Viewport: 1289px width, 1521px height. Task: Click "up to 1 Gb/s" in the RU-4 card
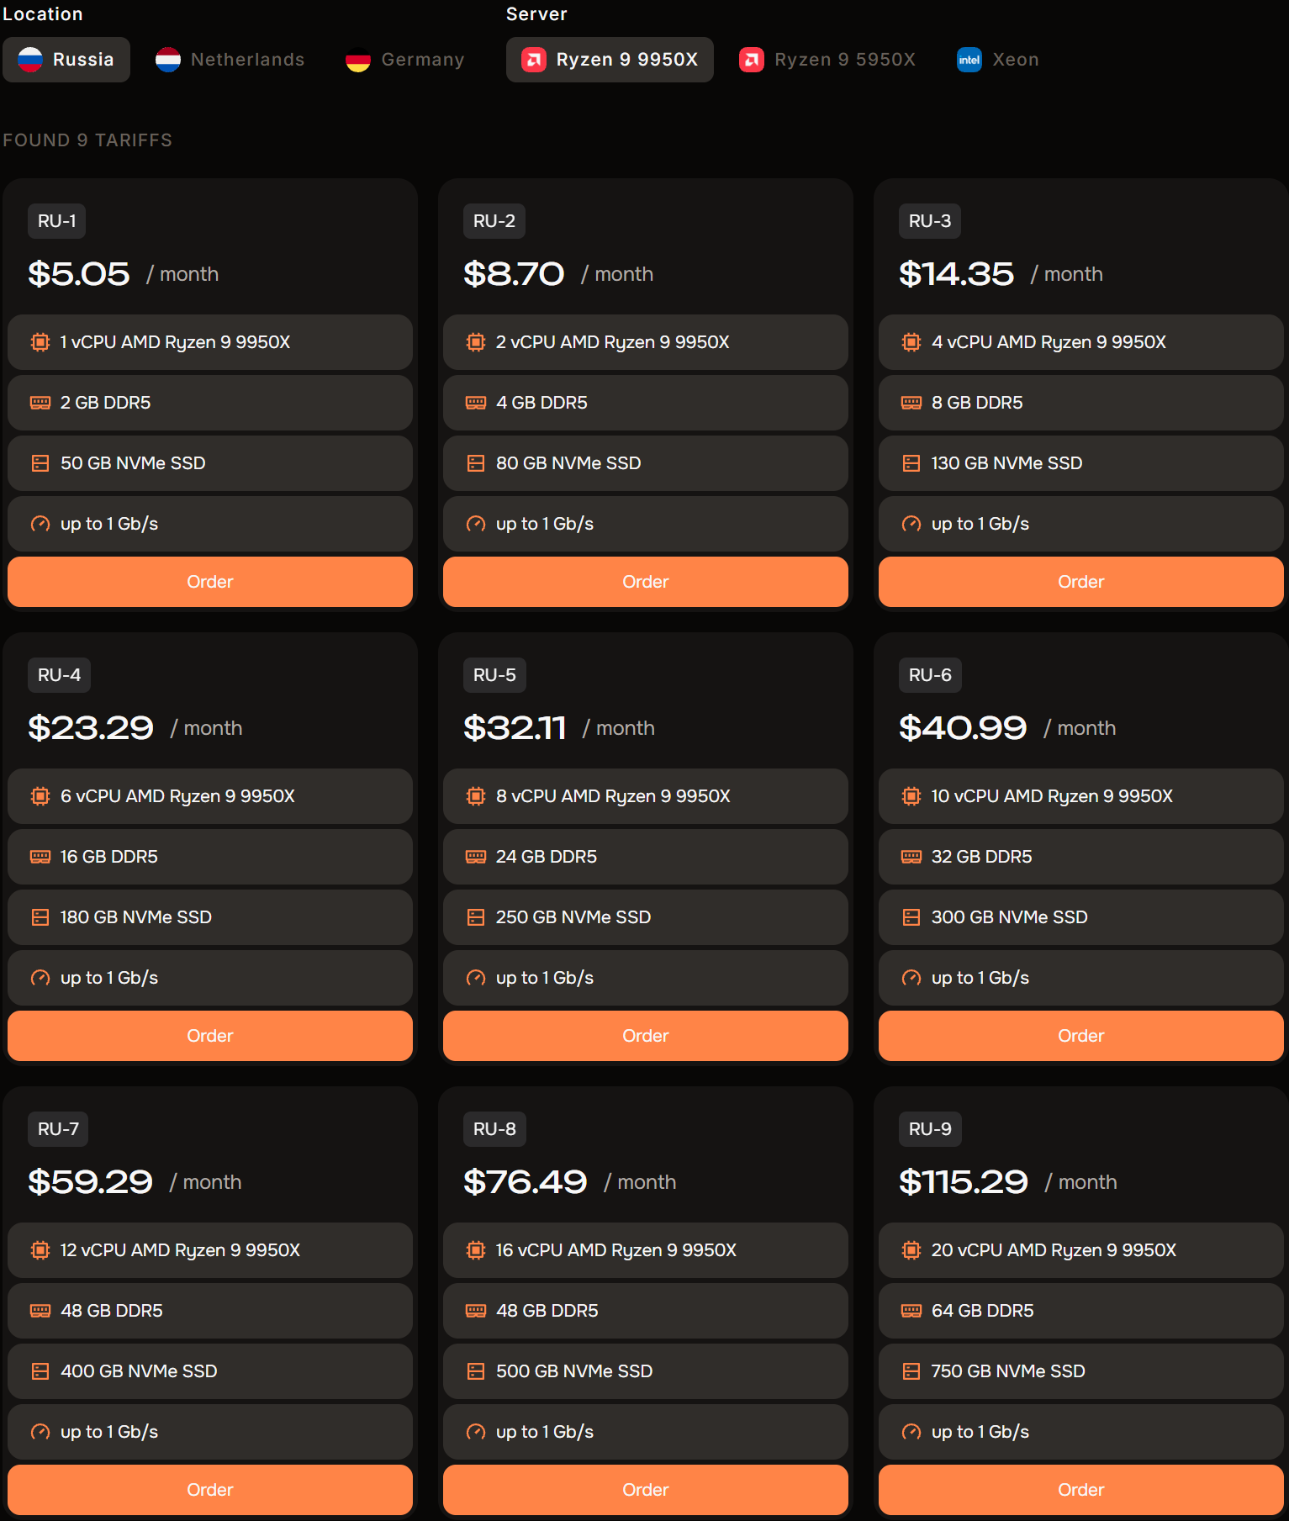(x=109, y=978)
